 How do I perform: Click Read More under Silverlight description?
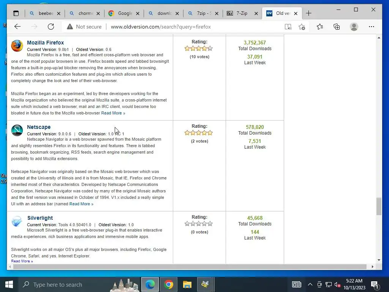tap(22, 261)
